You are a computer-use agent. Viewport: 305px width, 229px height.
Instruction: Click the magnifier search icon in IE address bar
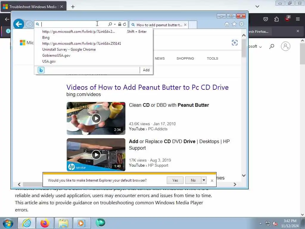[110, 24]
